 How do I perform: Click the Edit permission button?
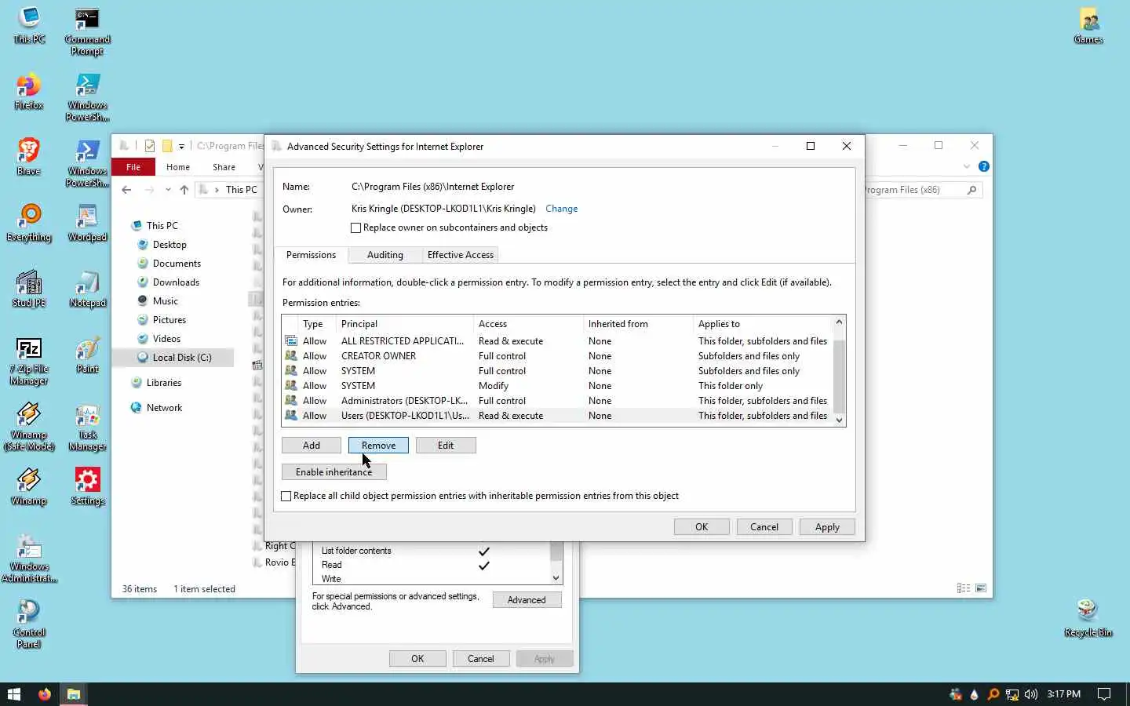coord(446,446)
